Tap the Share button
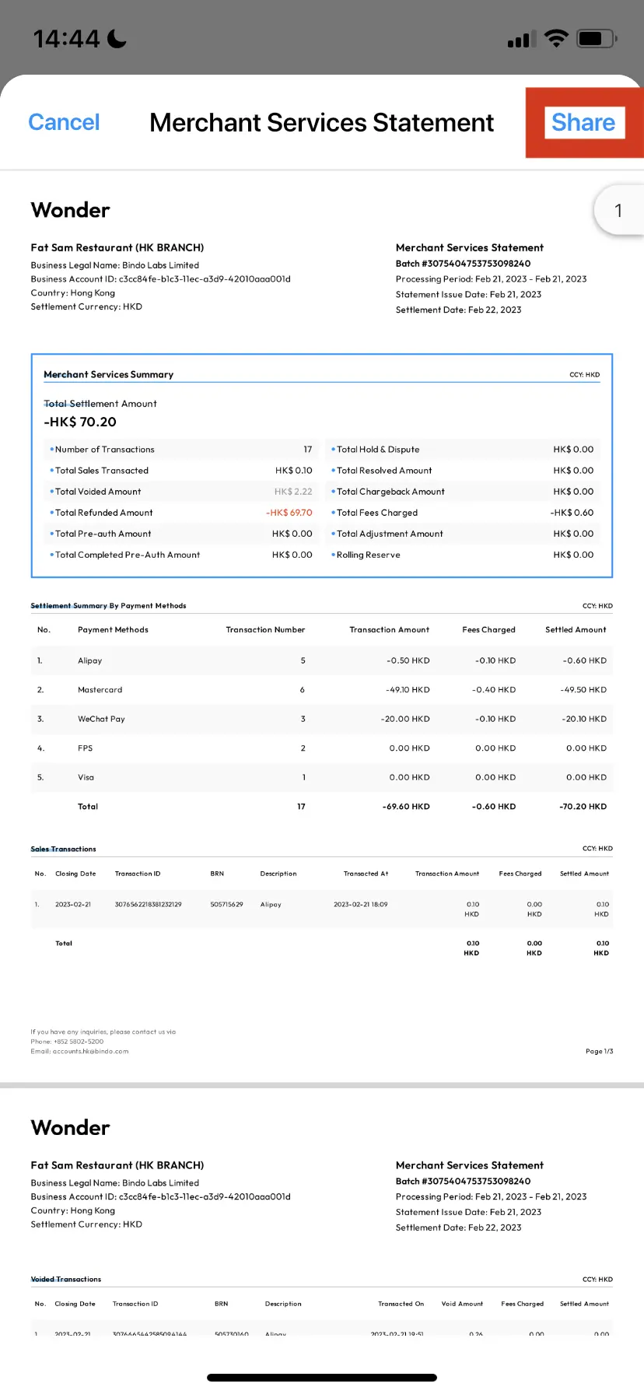 tap(583, 122)
